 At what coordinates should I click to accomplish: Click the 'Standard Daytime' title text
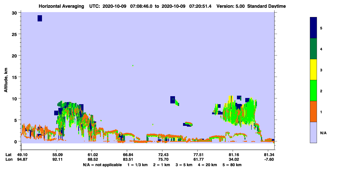click(266, 6)
